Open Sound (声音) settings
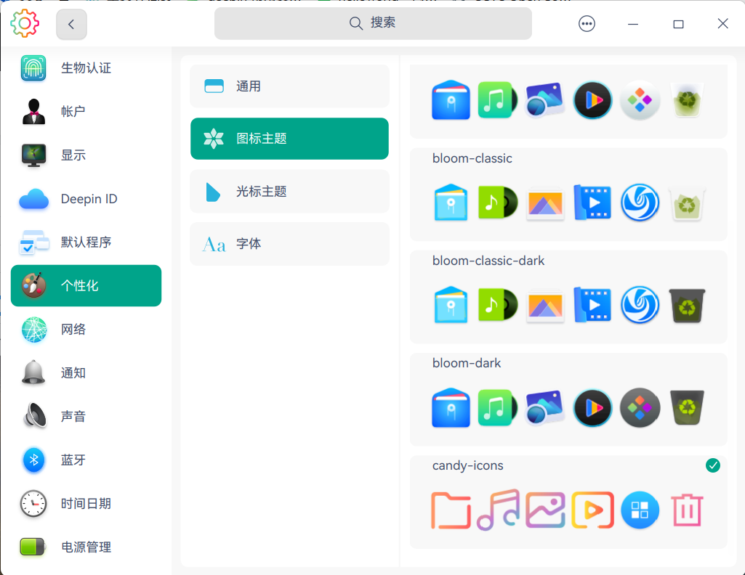Screen dimensions: 745x575 coord(86,417)
